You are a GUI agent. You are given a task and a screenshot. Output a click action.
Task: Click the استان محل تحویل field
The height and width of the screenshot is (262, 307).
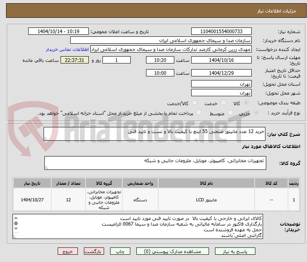(221, 84)
